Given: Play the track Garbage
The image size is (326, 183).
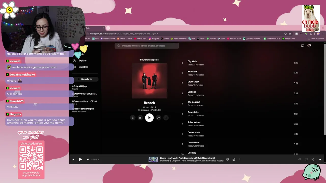Looking at the screenshot, I should tap(192, 92).
